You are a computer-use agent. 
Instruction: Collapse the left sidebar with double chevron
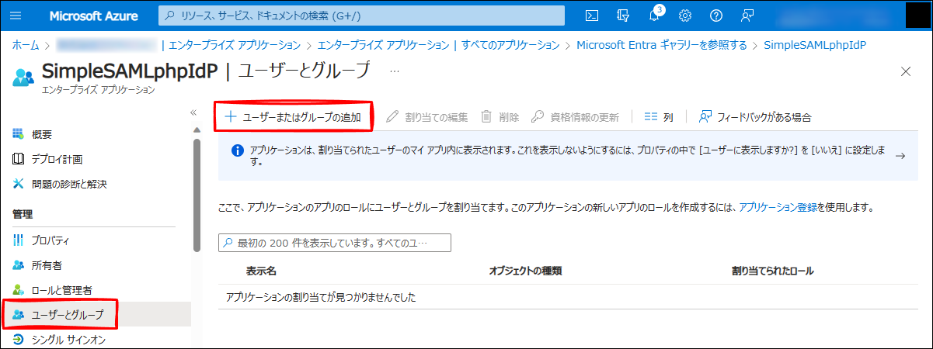[x=194, y=112]
